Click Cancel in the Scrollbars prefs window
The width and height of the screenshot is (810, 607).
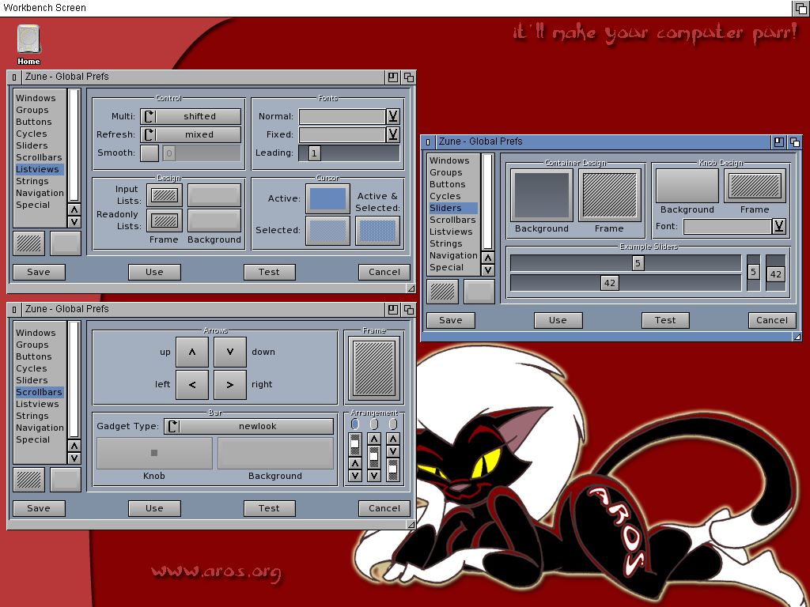tap(384, 508)
